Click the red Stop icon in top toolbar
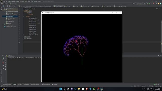The height and width of the screenshot is (91, 162). point(154,4)
